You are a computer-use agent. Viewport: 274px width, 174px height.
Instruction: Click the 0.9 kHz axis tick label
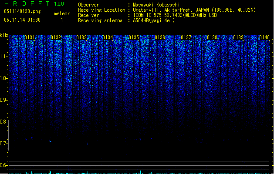3,100
